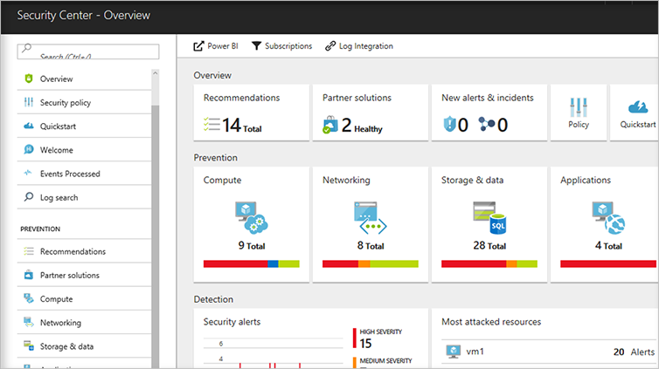
Task: Click the HIGH SEVERITY 15 count
Action: [x=365, y=344]
